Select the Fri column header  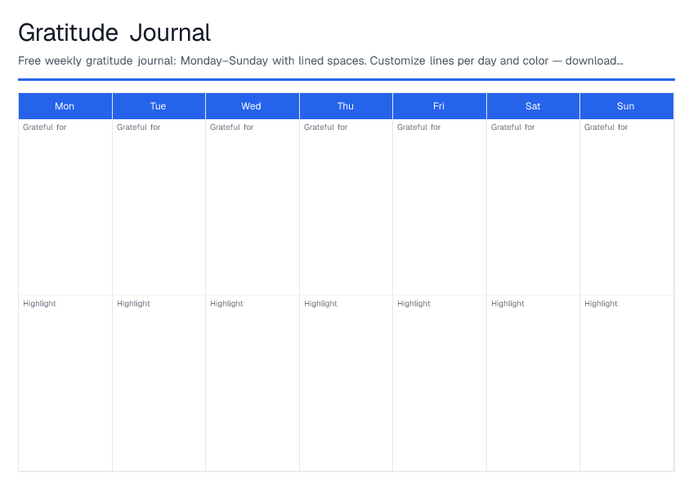click(x=440, y=106)
